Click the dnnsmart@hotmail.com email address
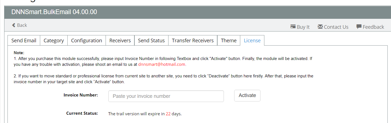The image size is (391, 123). click(x=162, y=64)
